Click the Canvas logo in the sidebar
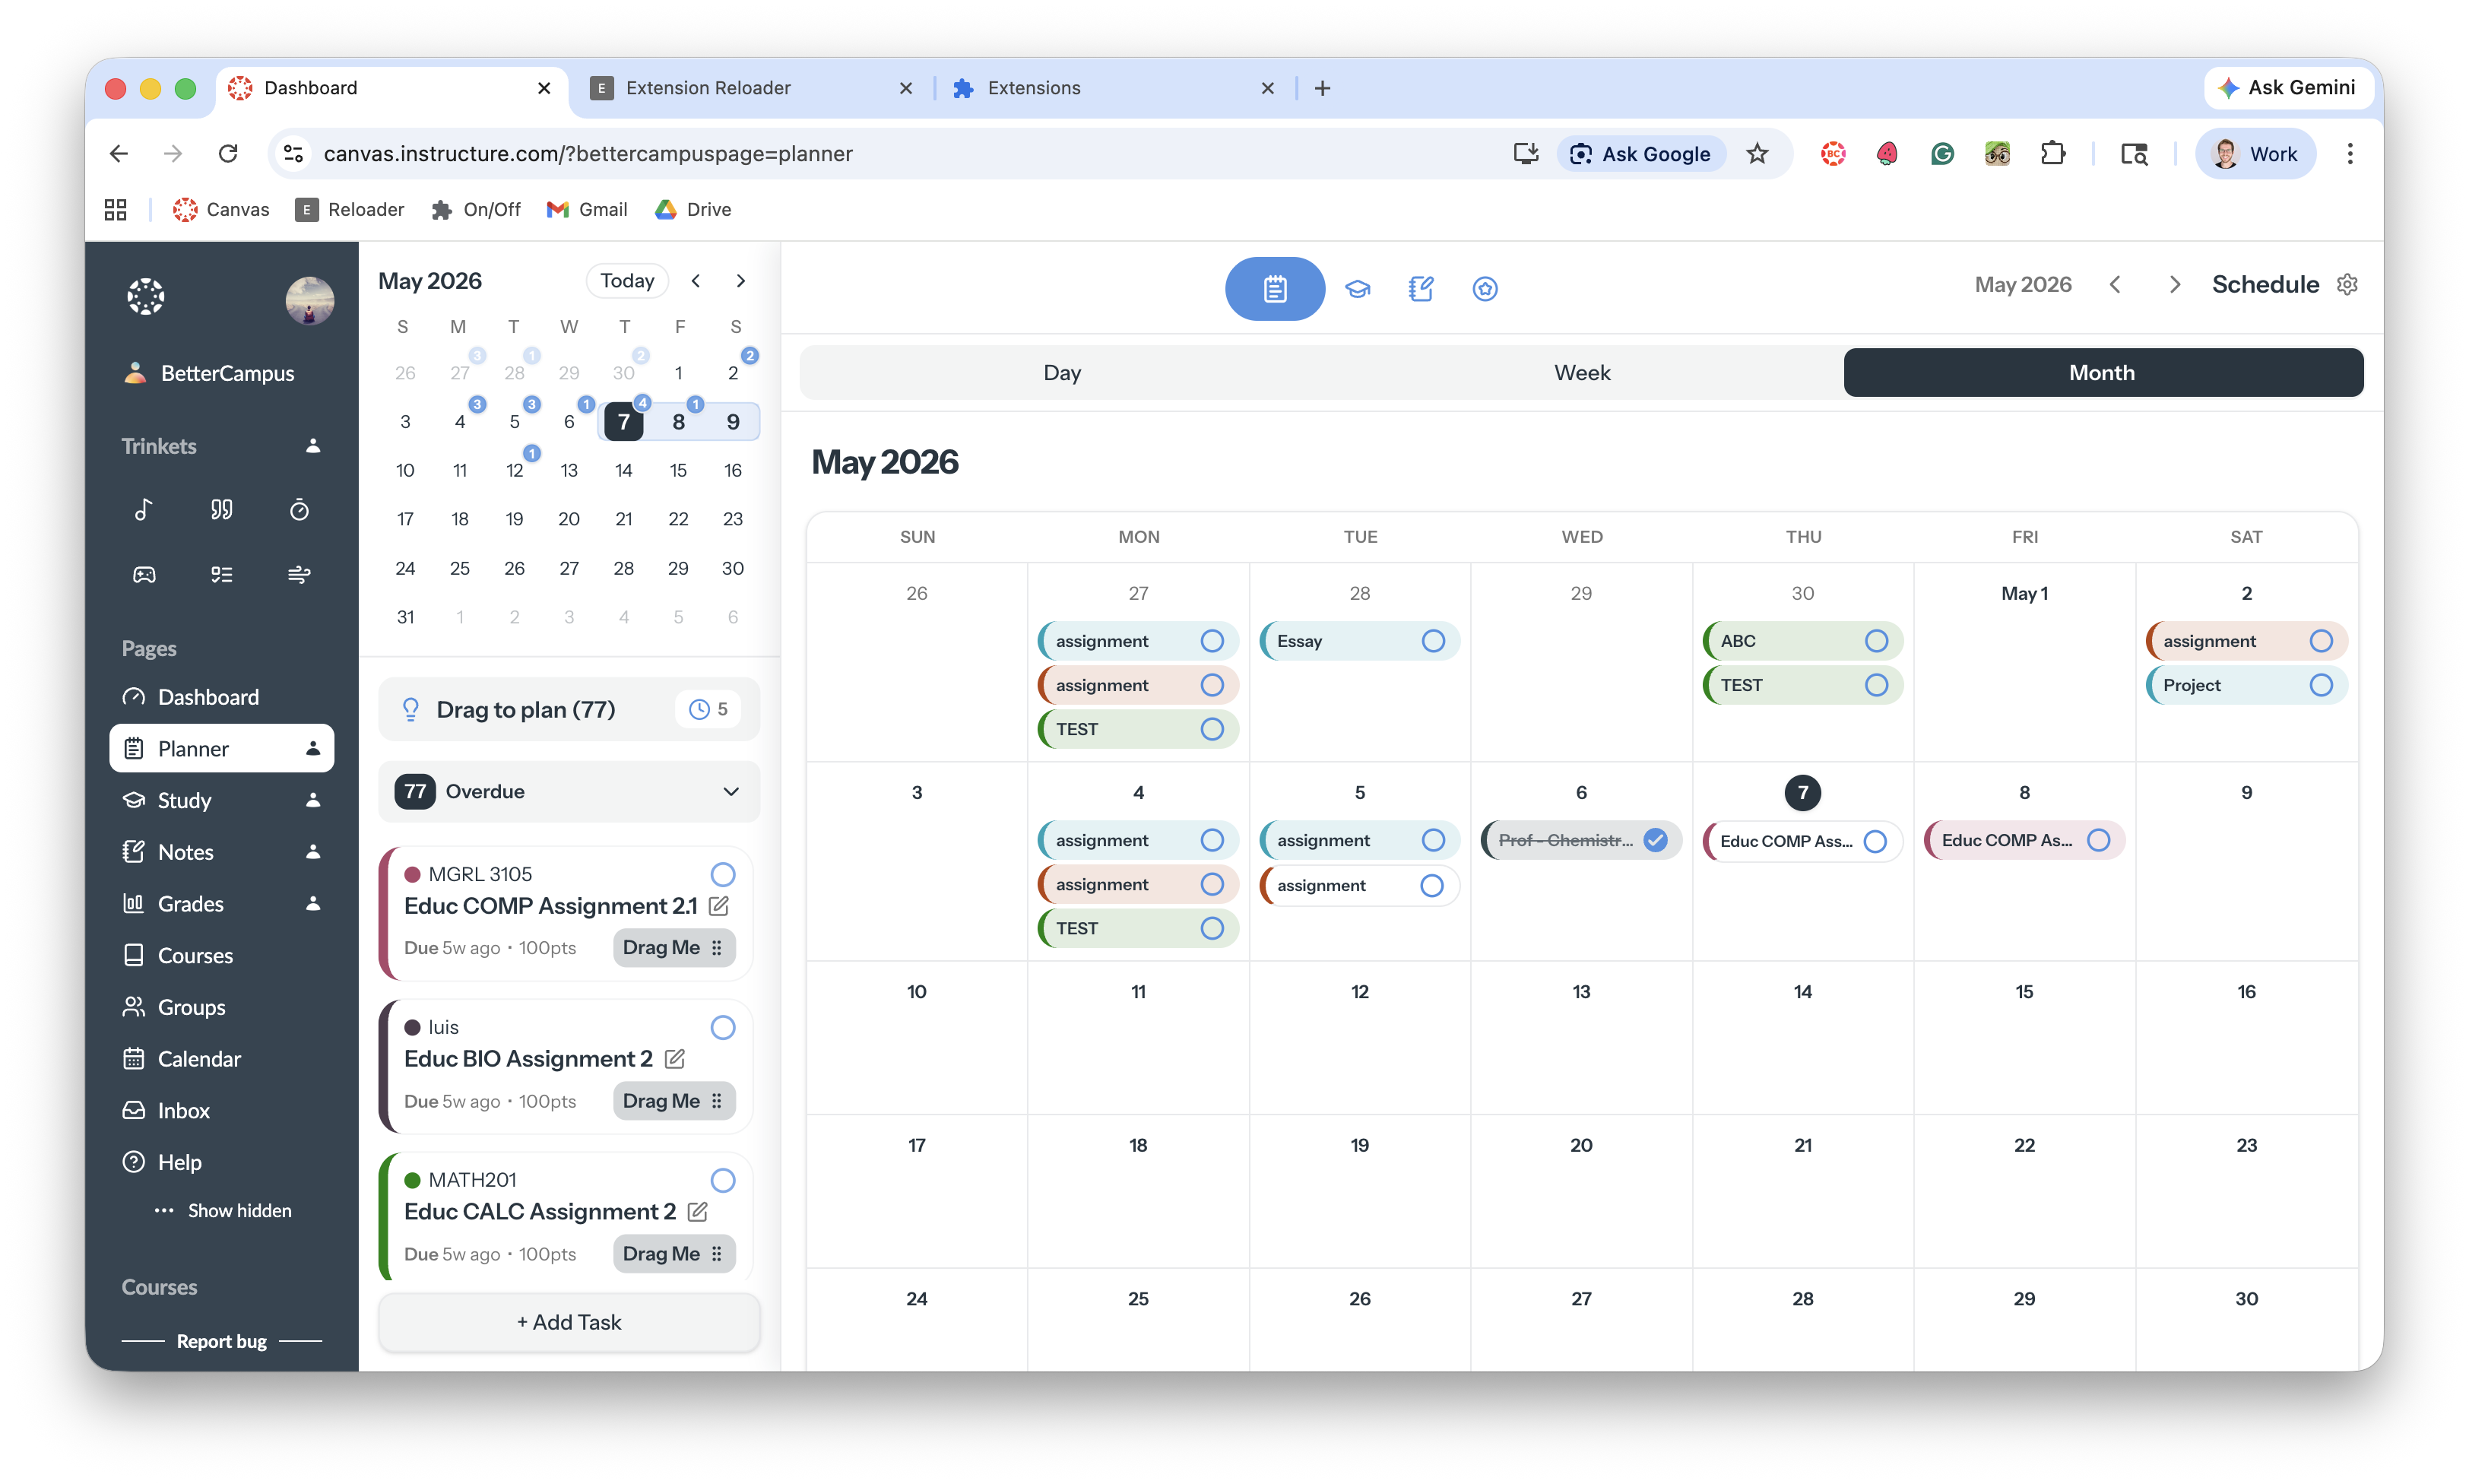This screenshot has height=1484, width=2469. coord(146,297)
